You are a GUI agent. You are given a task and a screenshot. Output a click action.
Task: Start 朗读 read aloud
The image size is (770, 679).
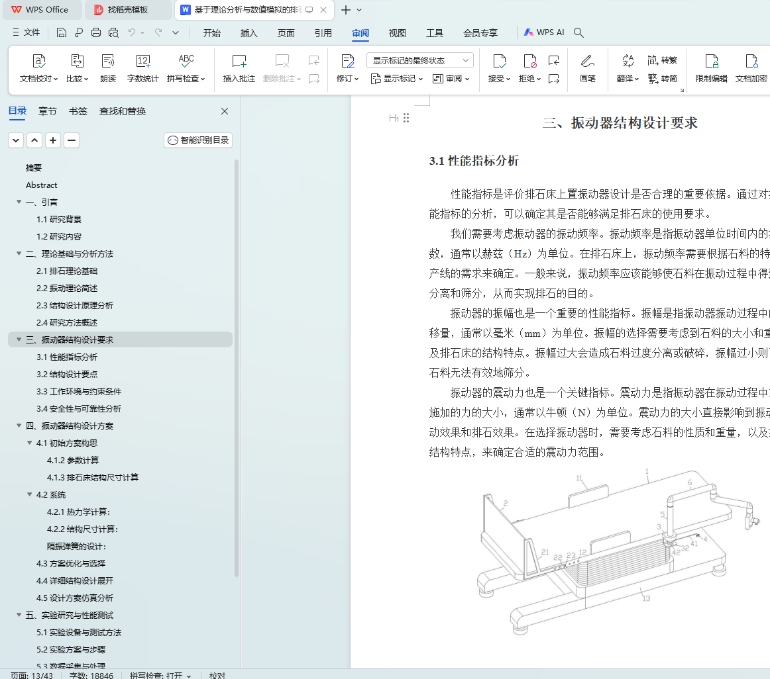pos(108,68)
